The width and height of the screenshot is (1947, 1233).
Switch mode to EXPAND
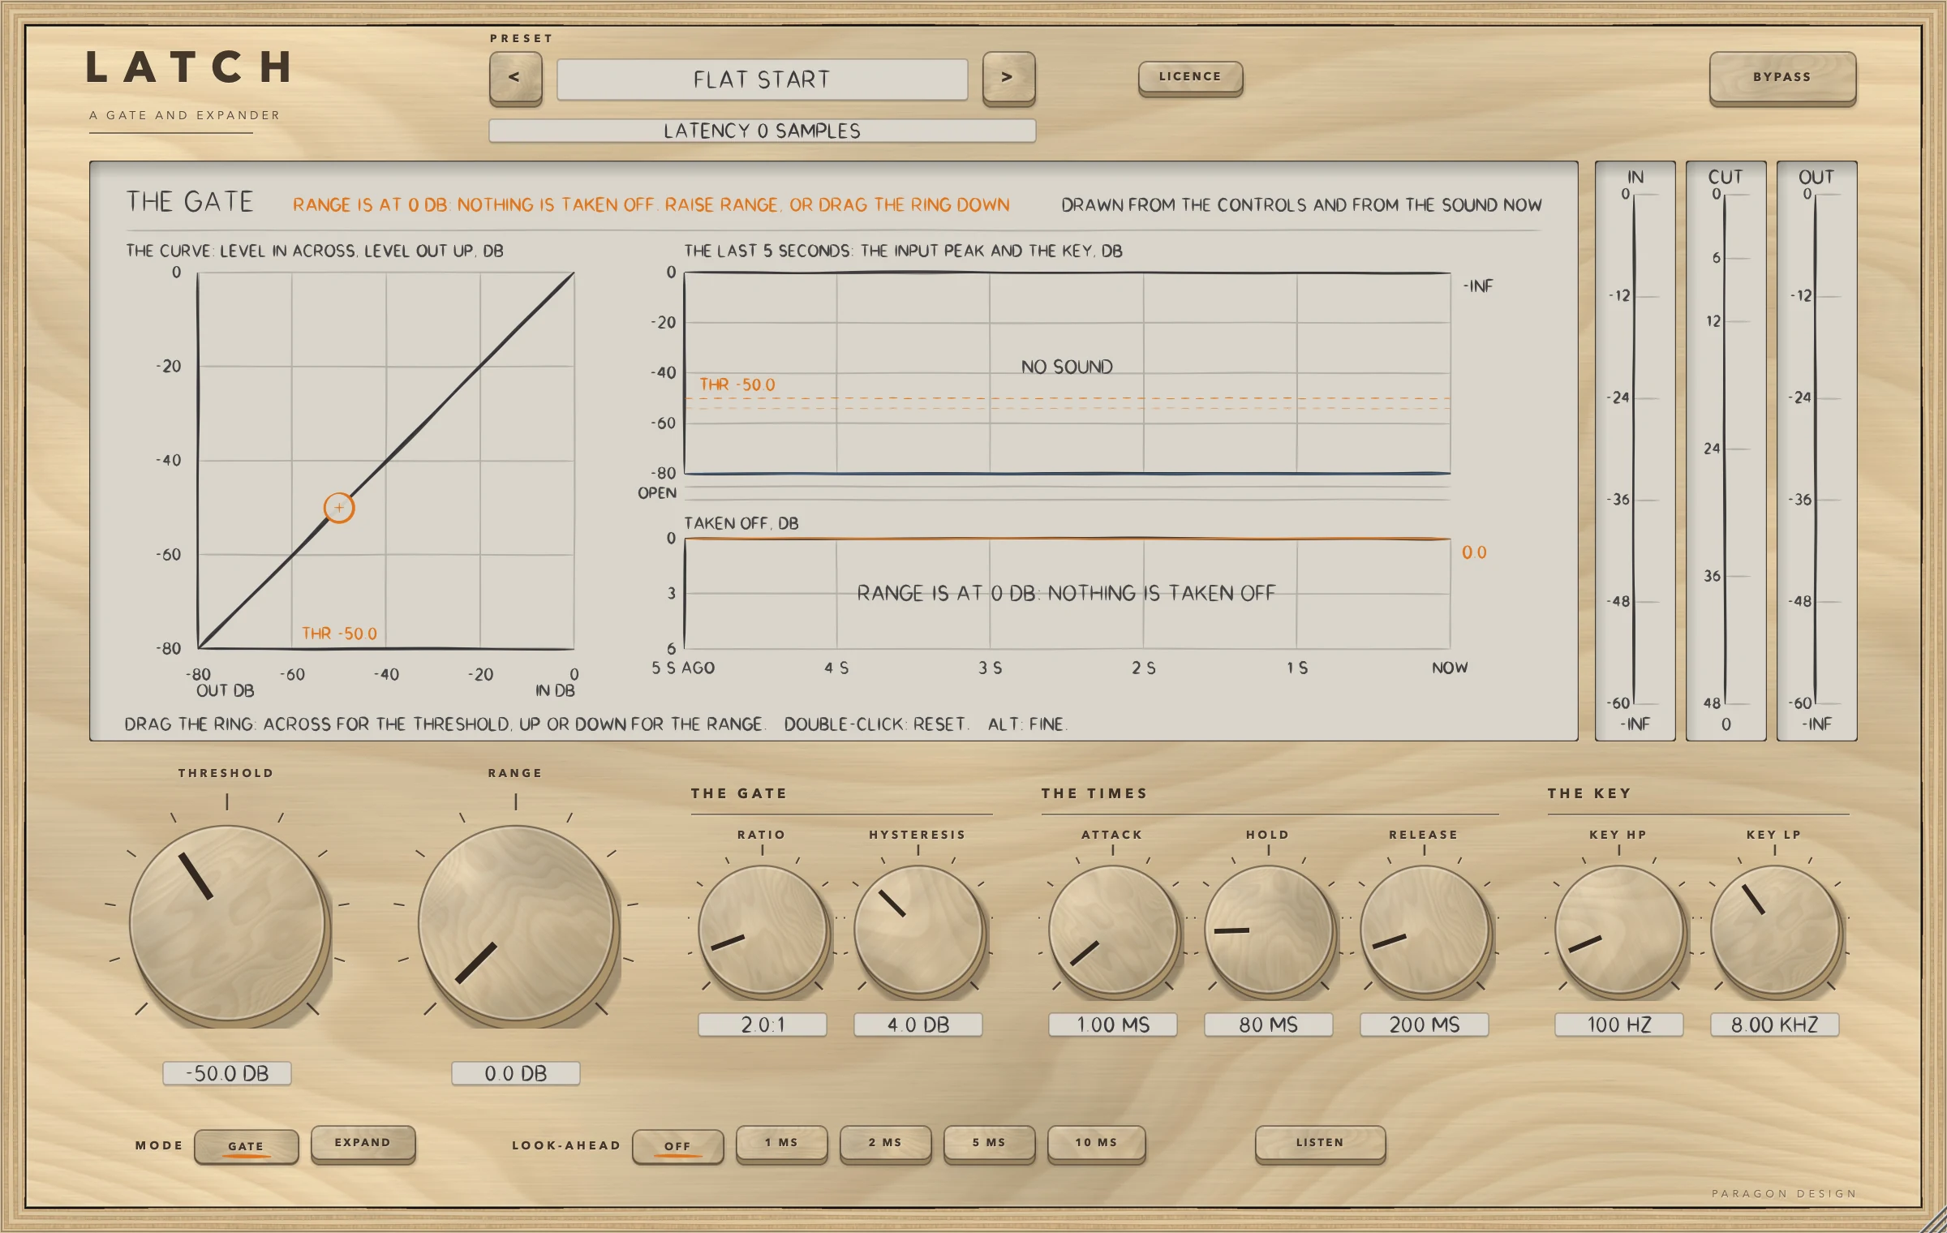click(x=363, y=1144)
